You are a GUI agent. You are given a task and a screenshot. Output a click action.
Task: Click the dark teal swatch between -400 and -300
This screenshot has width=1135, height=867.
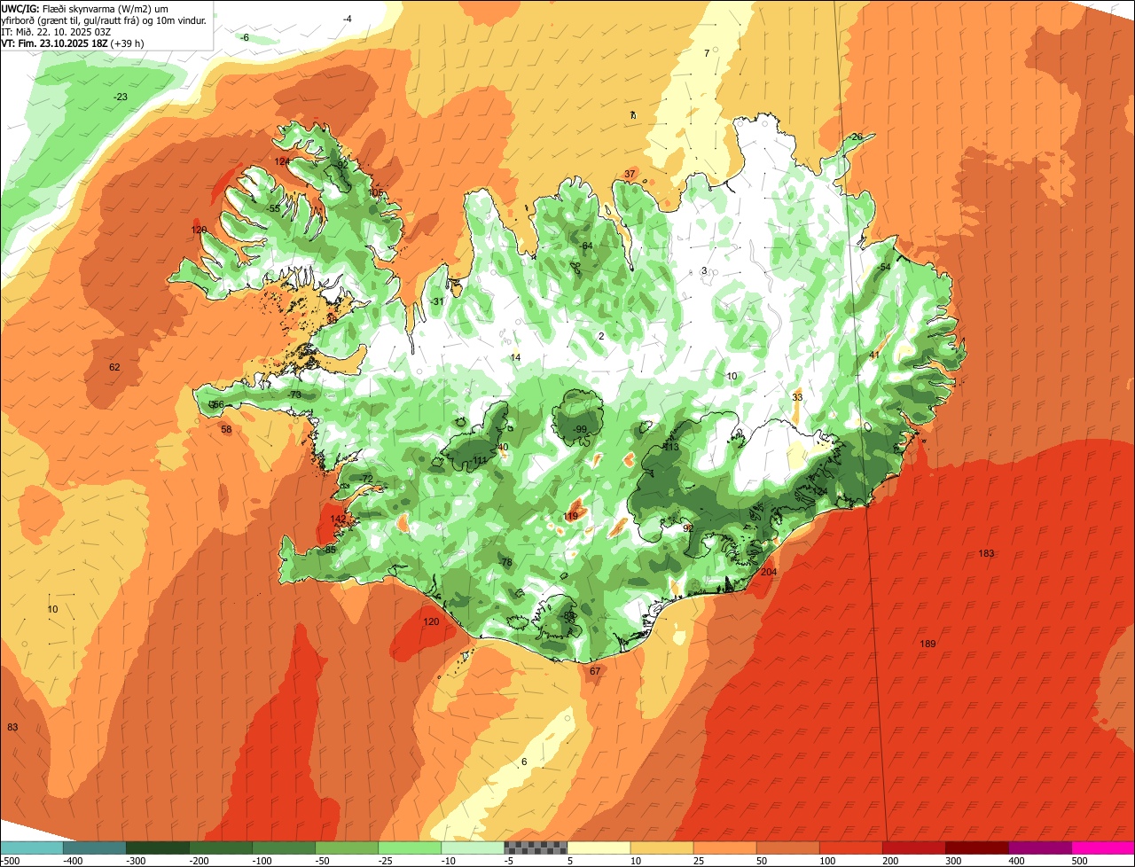(94, 847)
